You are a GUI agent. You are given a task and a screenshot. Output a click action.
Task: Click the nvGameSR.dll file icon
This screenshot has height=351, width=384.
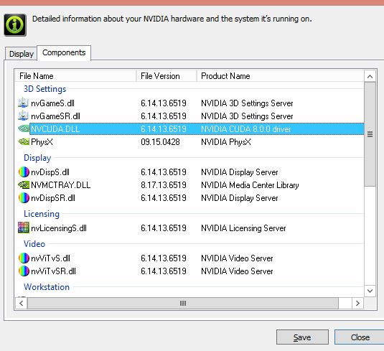click(23, 116)
